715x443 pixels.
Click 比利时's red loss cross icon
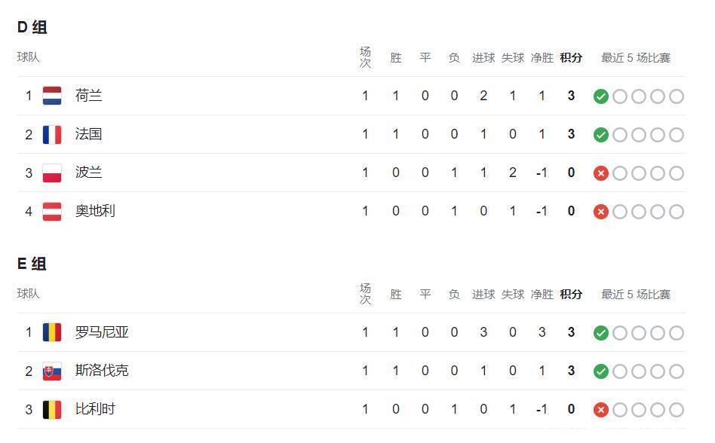click(x=601, y=410)
